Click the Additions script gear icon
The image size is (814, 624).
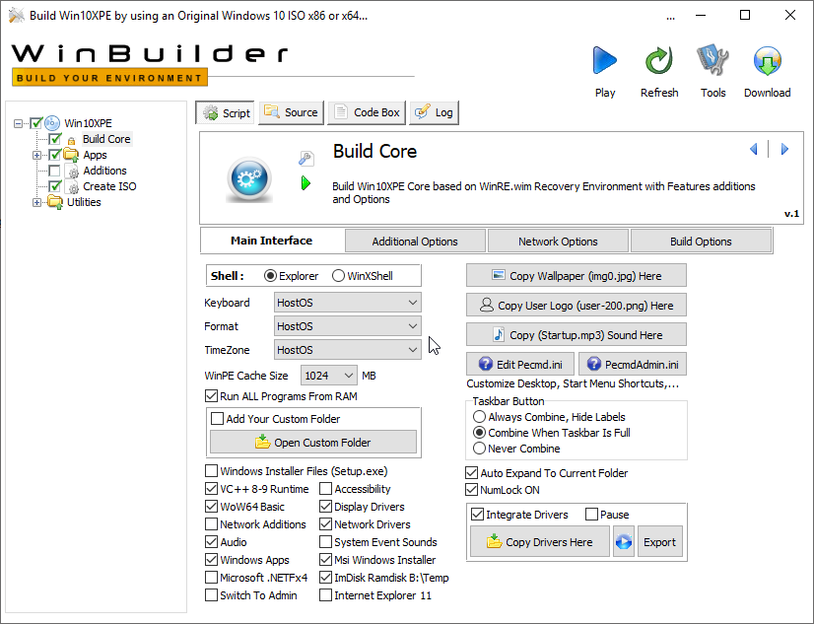(x=72, y=171)
